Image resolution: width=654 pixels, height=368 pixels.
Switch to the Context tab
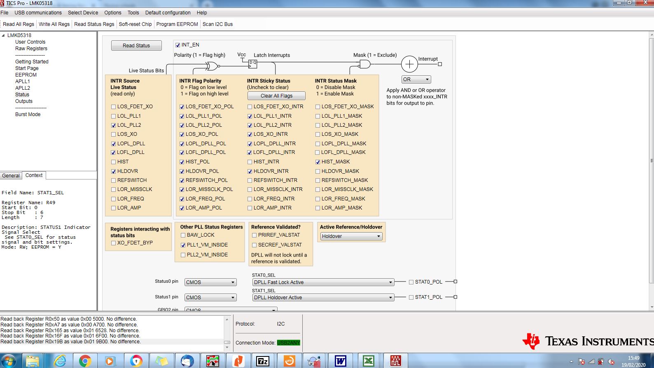point(34,175)
